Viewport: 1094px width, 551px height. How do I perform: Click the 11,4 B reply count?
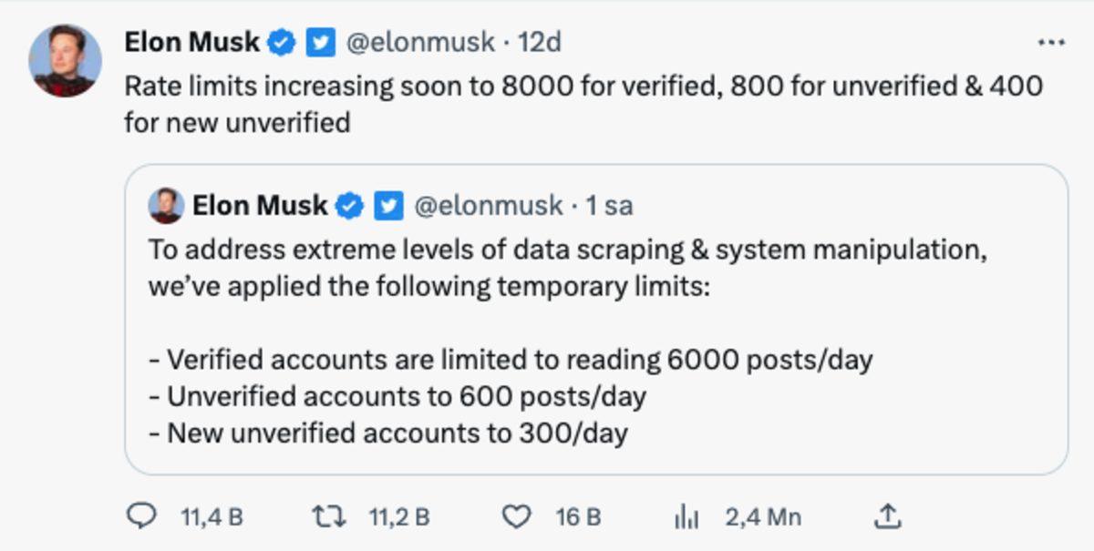click(211, 515)
